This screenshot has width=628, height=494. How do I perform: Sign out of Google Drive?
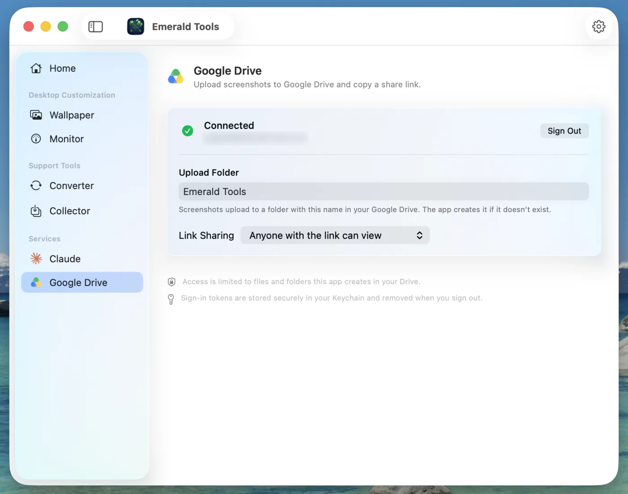(x=564, y=131)
